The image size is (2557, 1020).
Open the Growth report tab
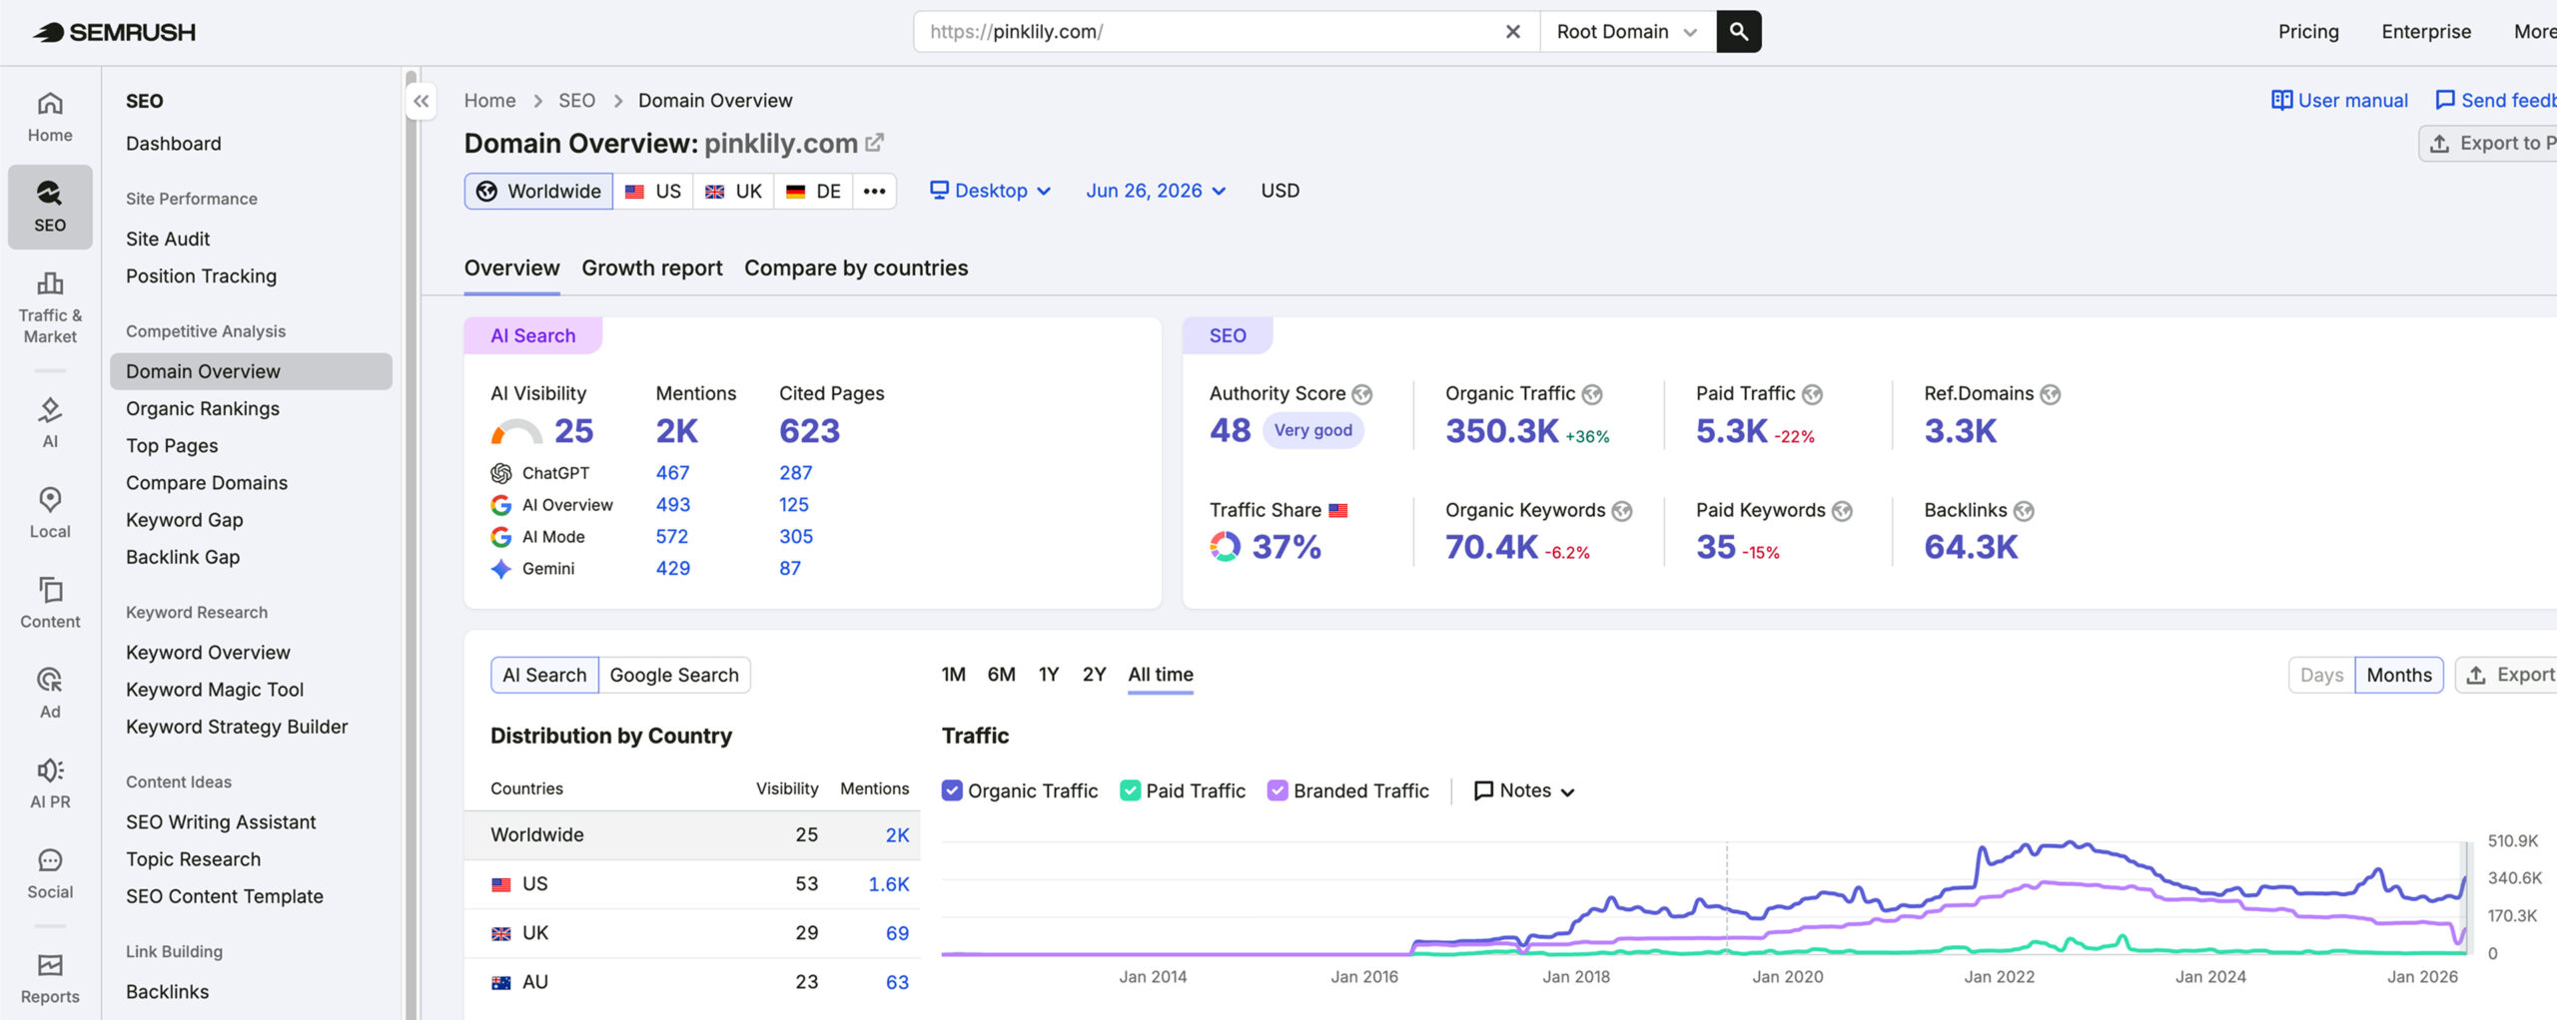click(x=652, y=267)
